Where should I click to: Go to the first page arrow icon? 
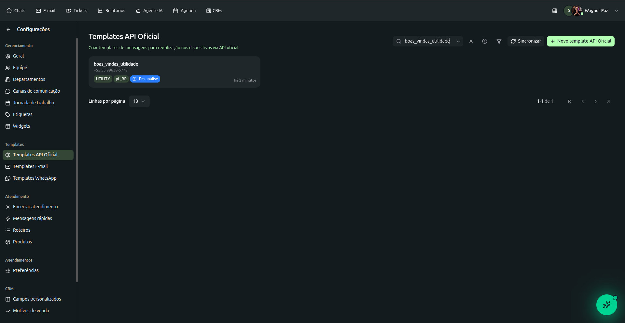(x=569, y=101)
